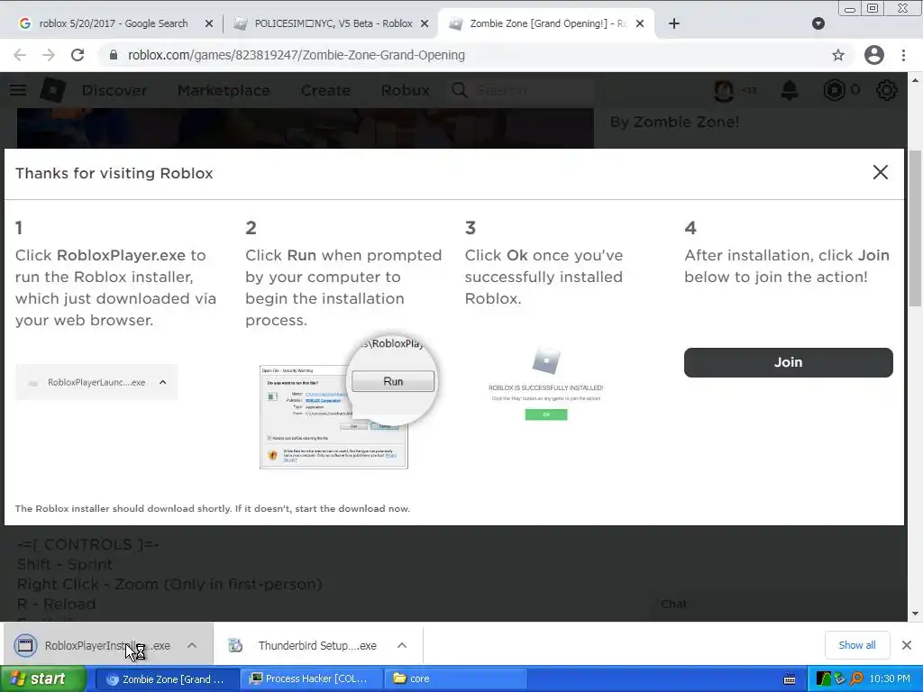The width and height of the screenshot is (923, 692).
Task: Click the URL address bar
Action: click(x=465, y=55)
